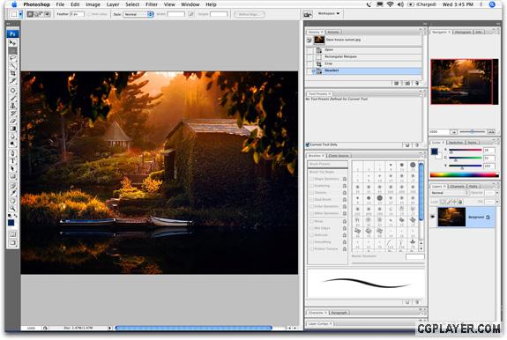The width and height of the screenshot is (507, 340).
Task: Open the Workspace dropdown menu
Action: tap(329, 13)
